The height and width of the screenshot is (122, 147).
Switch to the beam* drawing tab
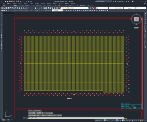pyautogui.click(x=27, y=6)
